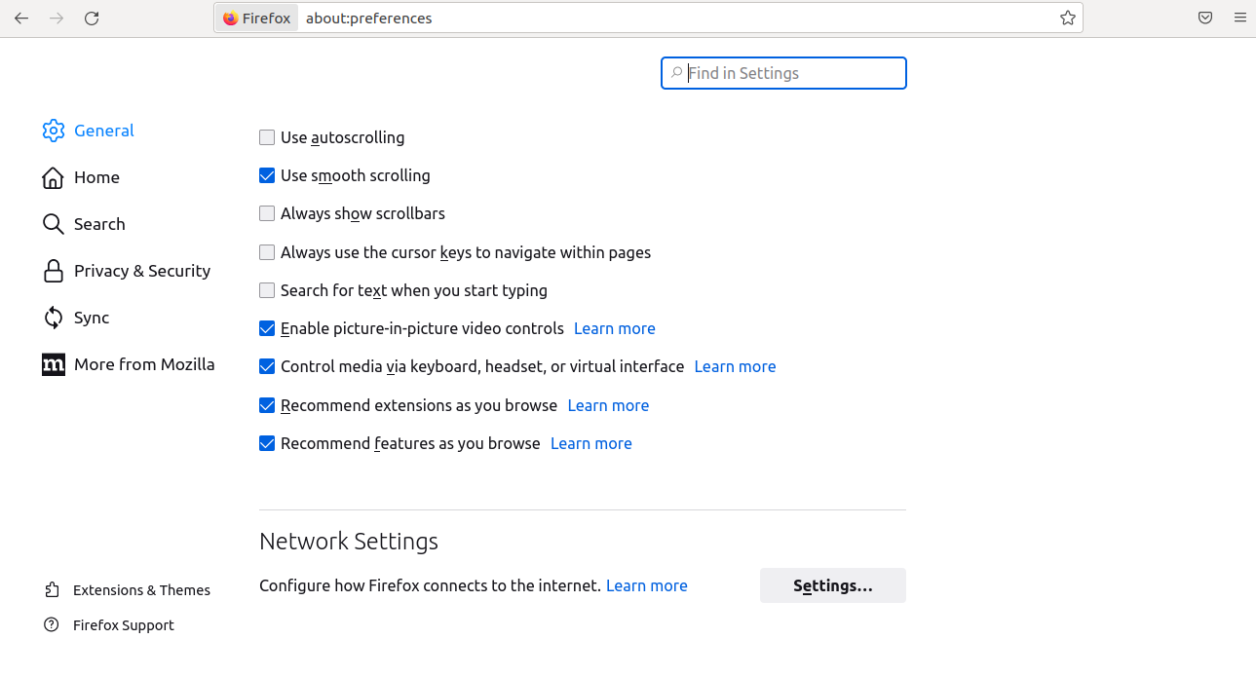Image resolution: width=1256 pixels, height=677 pixels.
Task: Enable Always show scrollbars
Action: (x=267, y=212)
